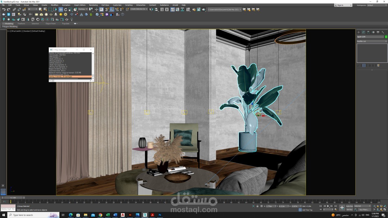Screen dimensions: 388x218
Task: Click the Set Key button
Action: click(x=350, y=210)
